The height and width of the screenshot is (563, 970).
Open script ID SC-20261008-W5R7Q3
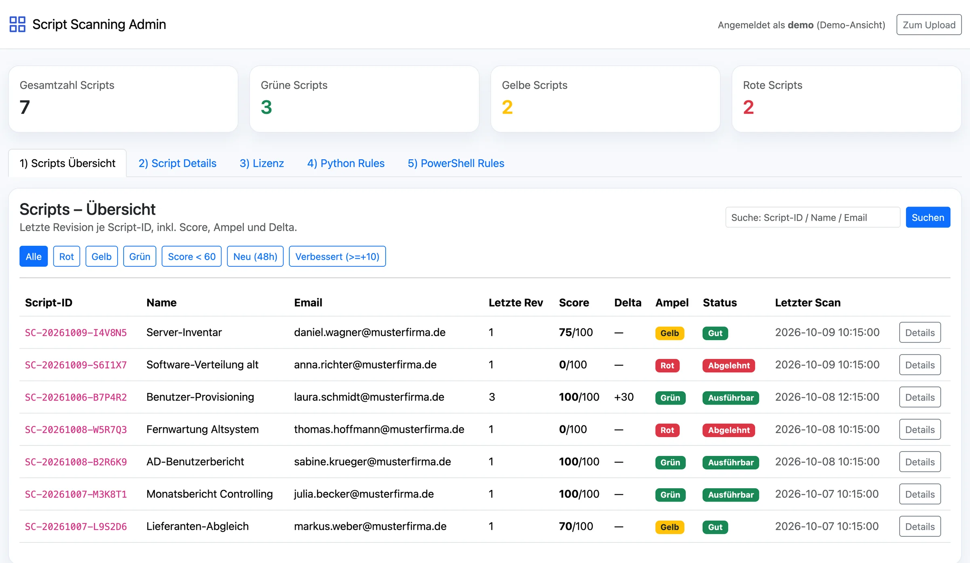pos(76,430)
